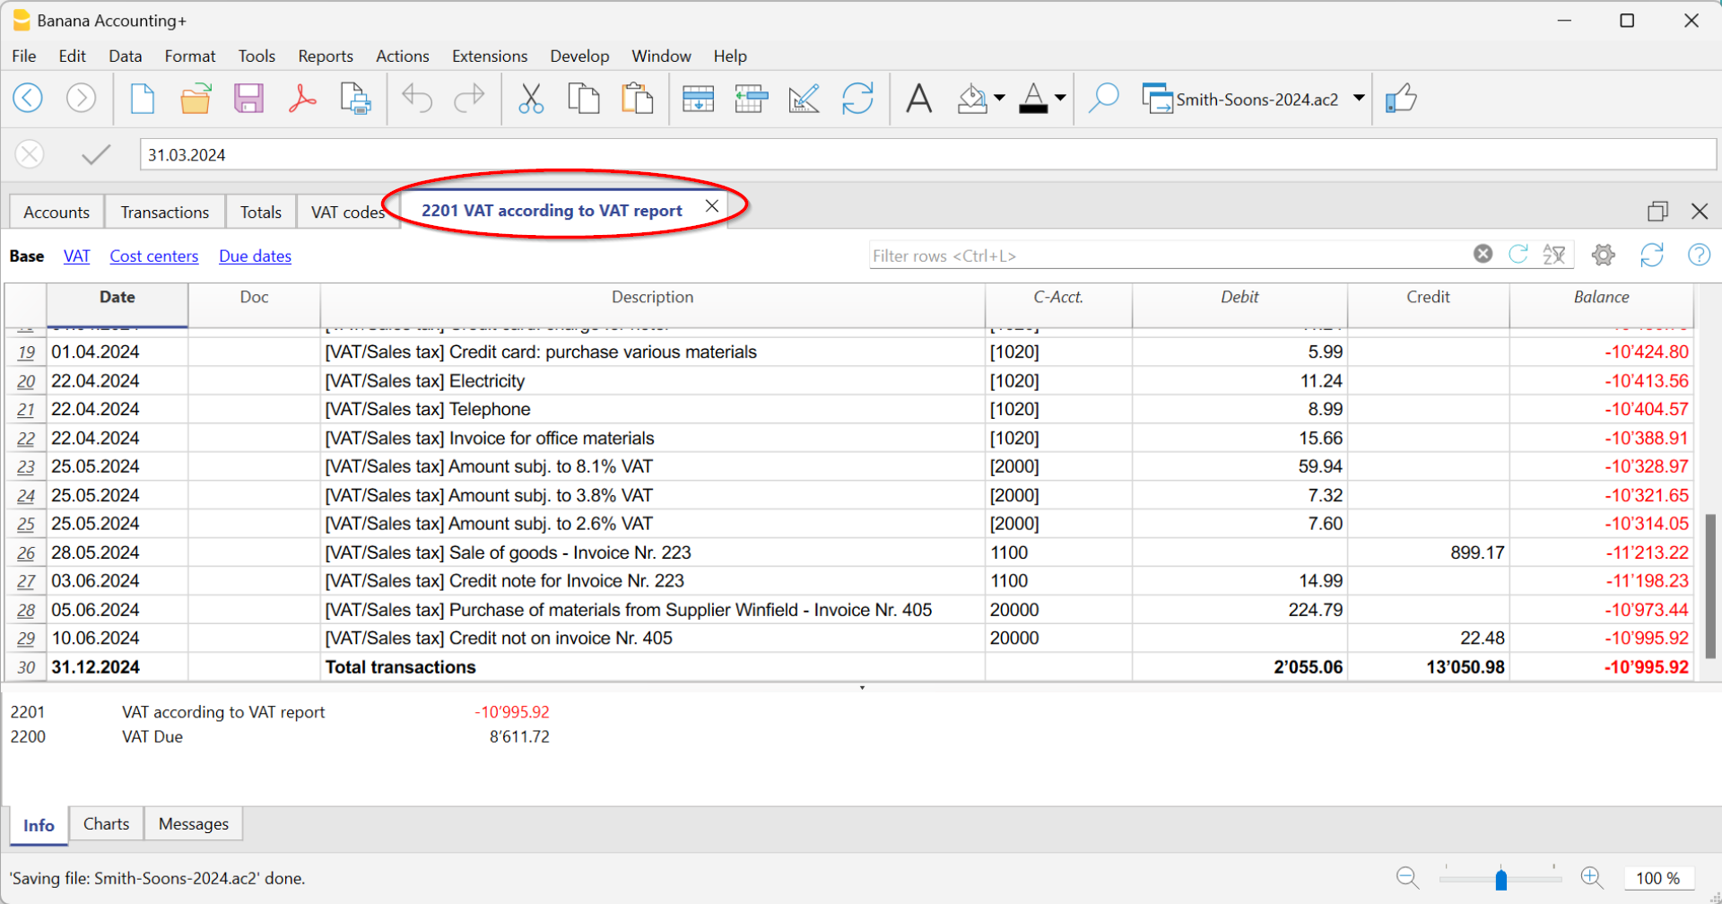The image size is (1722, 904).
Task: Open the fill color dropdown arrow
Action: [x=997, y=99]
